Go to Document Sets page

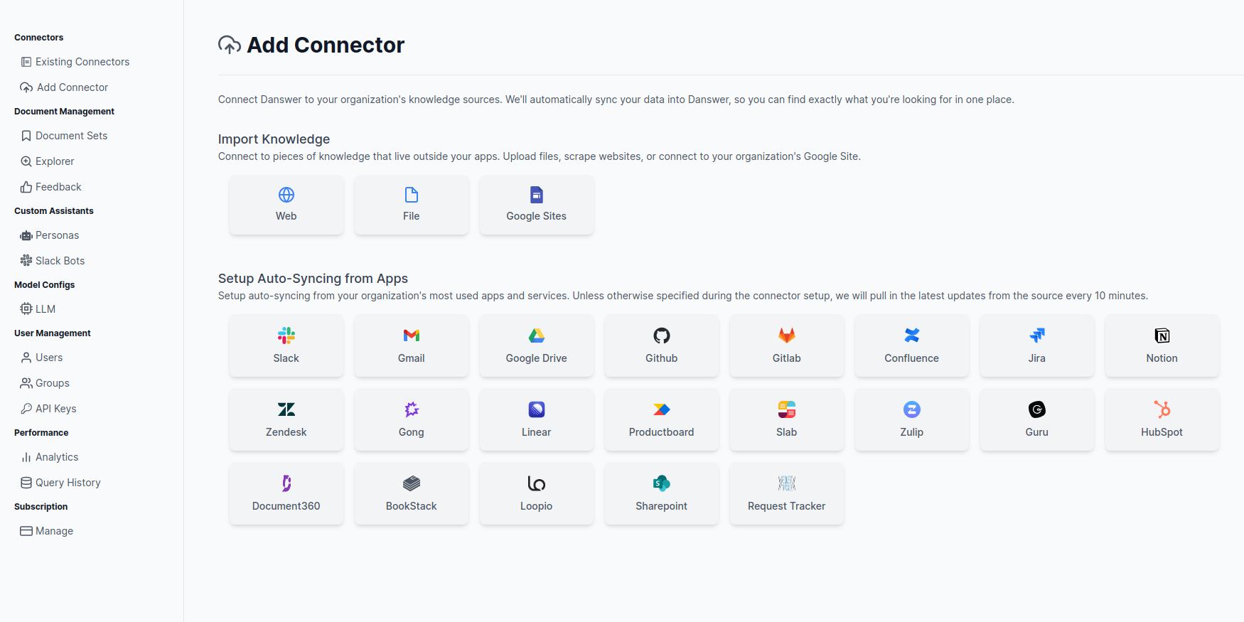click(71, 136)
